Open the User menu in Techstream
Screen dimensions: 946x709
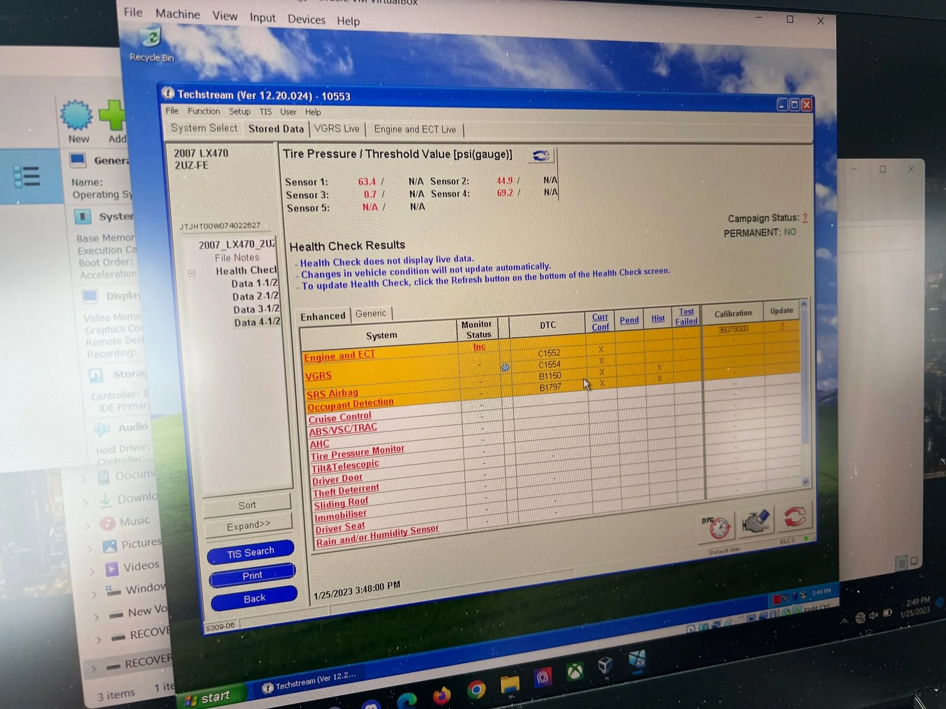coord(288,112)
